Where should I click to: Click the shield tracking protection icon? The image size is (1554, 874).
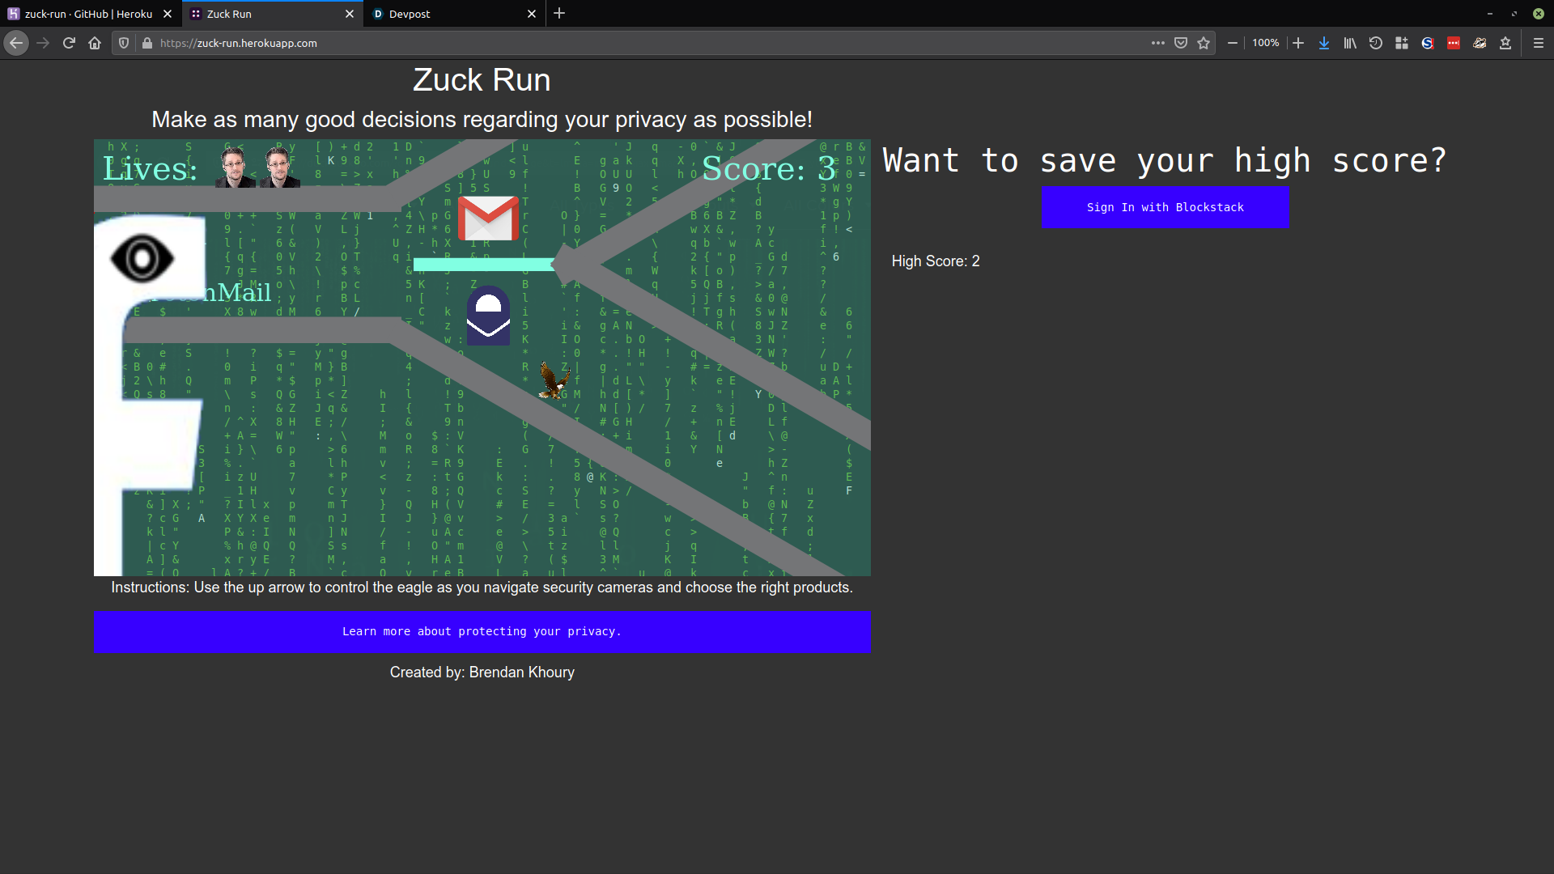tap(124, 43)
